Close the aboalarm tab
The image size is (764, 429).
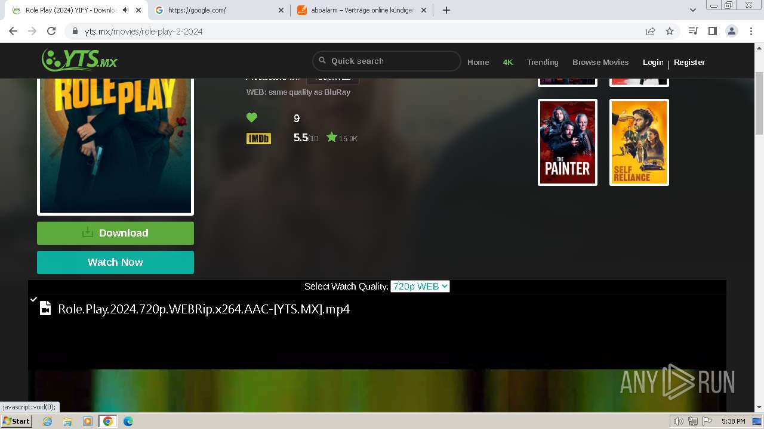pyautogui.click(x=424, y=10)
